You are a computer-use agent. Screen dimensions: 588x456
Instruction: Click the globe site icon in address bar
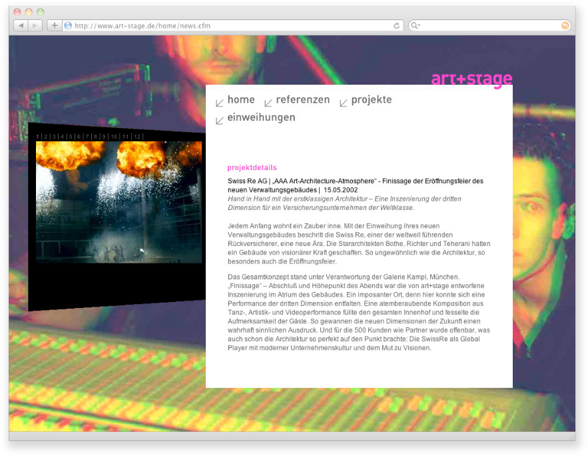point(68,25)
